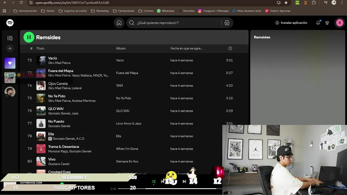Sort by the Título column header

[x=40, y=48]
